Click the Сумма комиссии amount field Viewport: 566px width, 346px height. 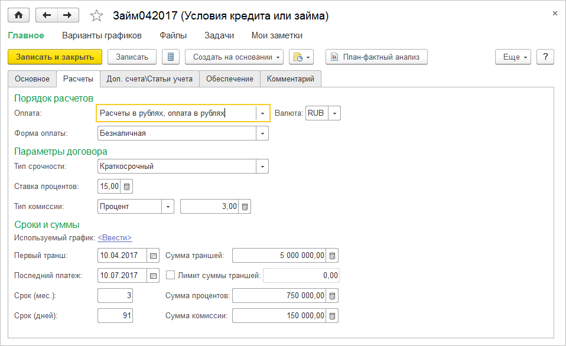(x=279, y=316)
